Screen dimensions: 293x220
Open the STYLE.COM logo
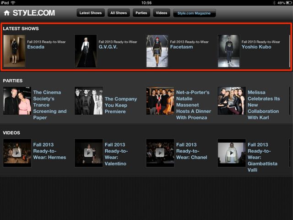[x=33, y=13]
